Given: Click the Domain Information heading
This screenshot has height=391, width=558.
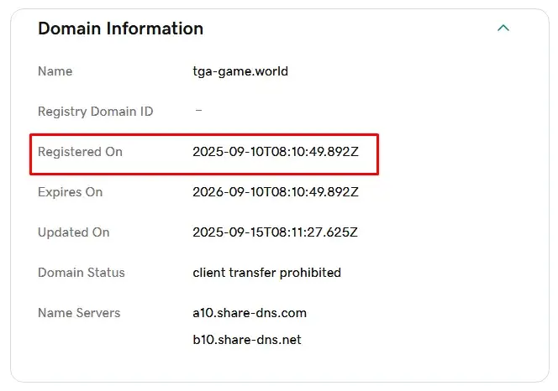Looking at the screenshot, I should pyautogui.click(x=121, y=29).
